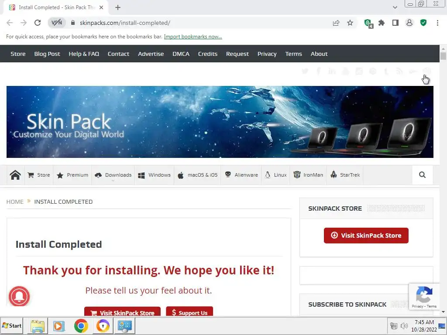The width and height of the screenshot is (447, 335).
Task: Open the macOS & iOS navigation item
Action: (x=197, y=175)
